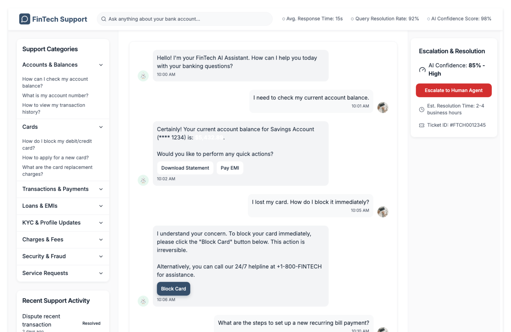The image size is (511, 332).
Task: Select 'What is my account number?' question
Action: click(x=55, y=96)
